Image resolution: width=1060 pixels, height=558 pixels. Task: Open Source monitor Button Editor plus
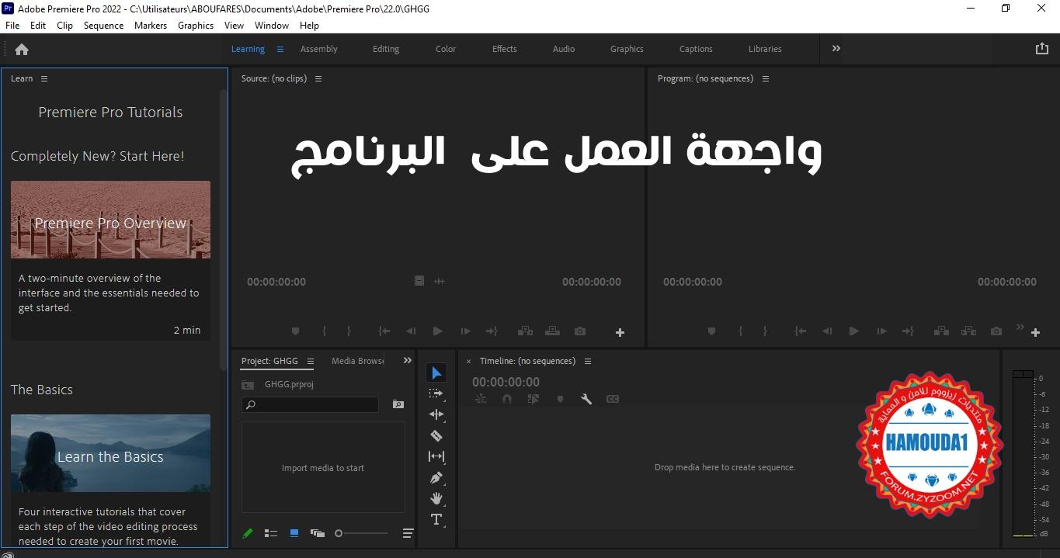[x=620, y=332]
